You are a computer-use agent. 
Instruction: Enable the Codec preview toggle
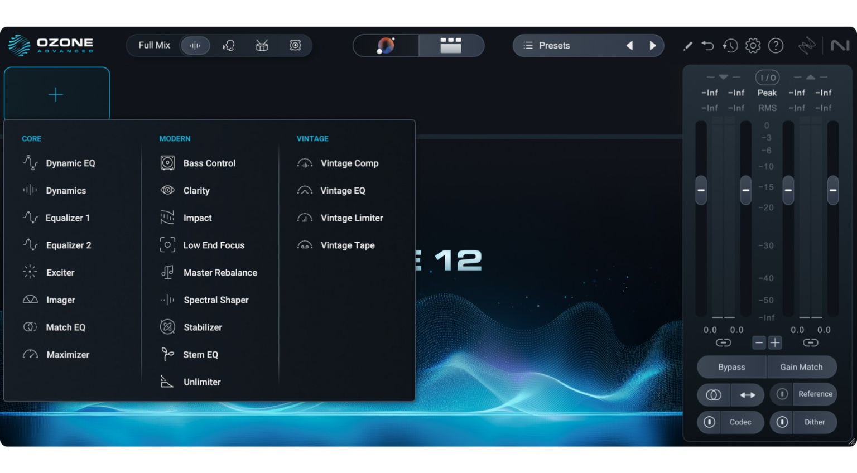[x=709, y=422]
